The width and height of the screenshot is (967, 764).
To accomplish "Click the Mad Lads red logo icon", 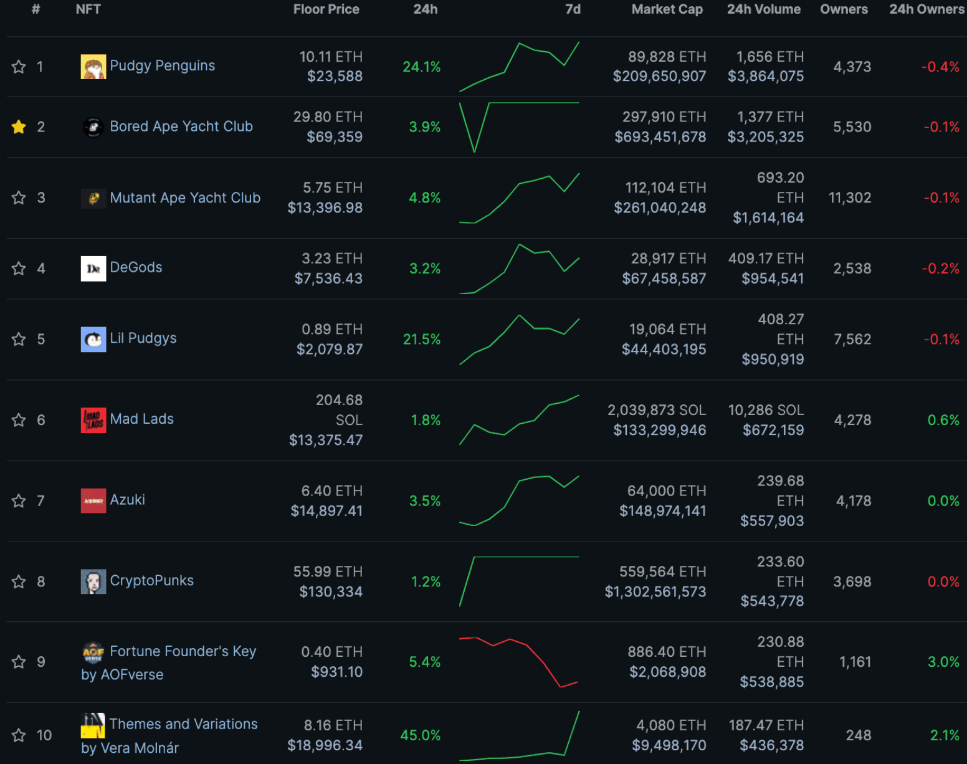I will click(93, 420).
